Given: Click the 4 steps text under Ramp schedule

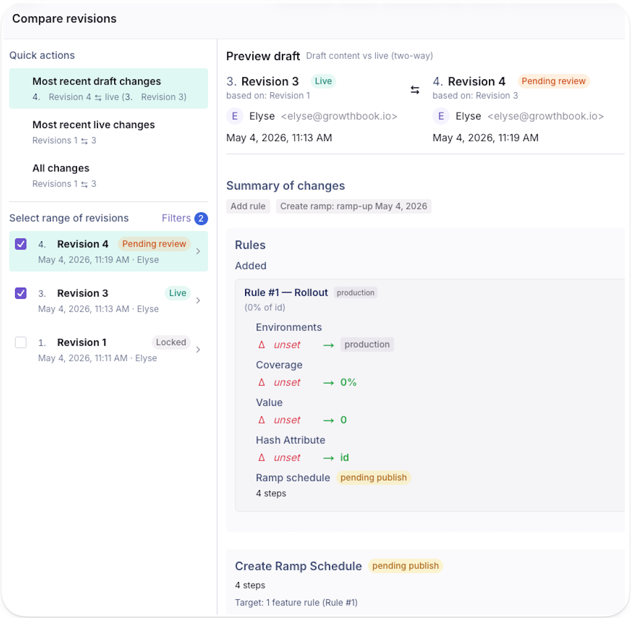Looking at the screenshot, I should pos(271,494).
